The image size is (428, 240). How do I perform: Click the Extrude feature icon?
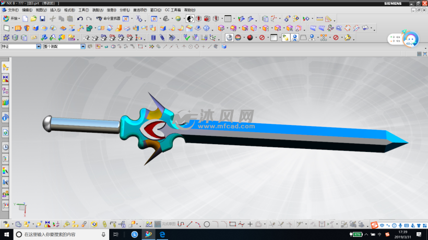click(x=18, y=28)
